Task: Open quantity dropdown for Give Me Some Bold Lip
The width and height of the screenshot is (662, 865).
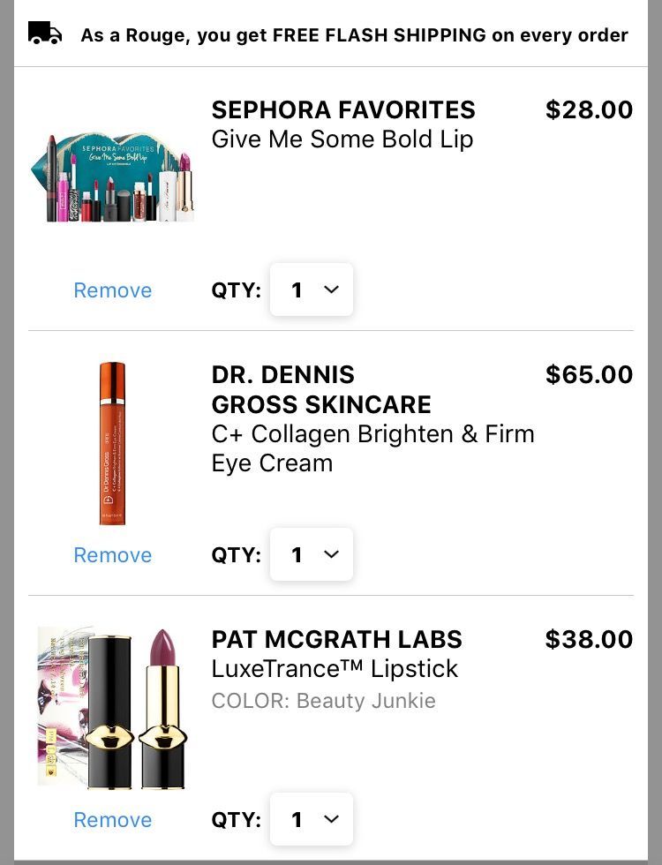Action: tap(311, 290)
